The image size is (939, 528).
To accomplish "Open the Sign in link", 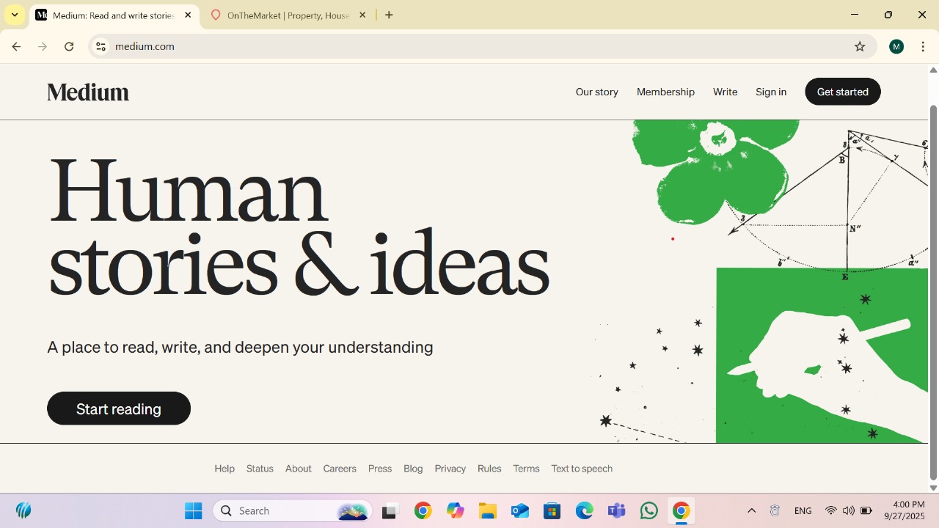I will point(770,92).
